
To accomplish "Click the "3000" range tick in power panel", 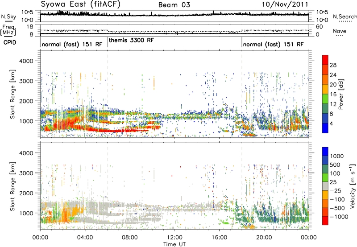I will pyautogui.click(x=26, y=81).
